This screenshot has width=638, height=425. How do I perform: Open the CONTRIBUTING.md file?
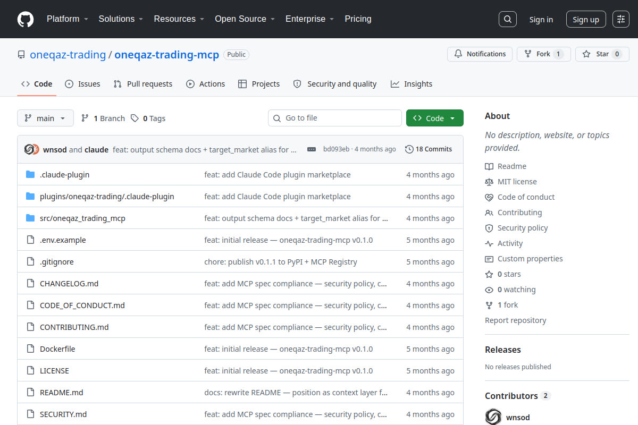(74, 327)
